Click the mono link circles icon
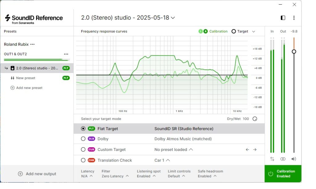Image resolution: width=316 pixels, height=189 pixels. point(283,159)
